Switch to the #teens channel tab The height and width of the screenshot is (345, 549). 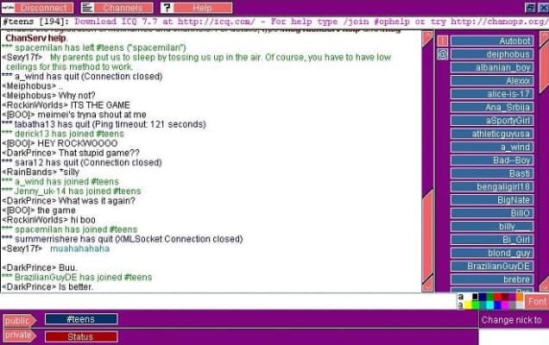click(x=81, y=319)
